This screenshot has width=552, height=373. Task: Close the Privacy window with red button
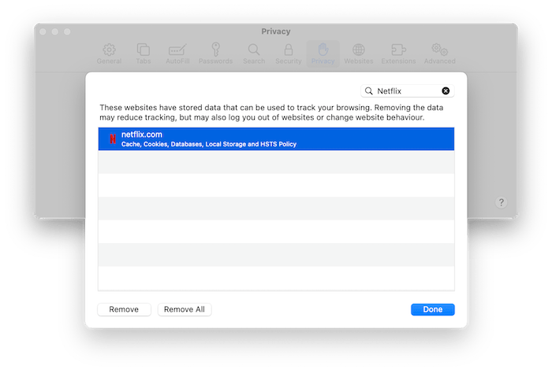pyautogui.click(x=43, y=31)
